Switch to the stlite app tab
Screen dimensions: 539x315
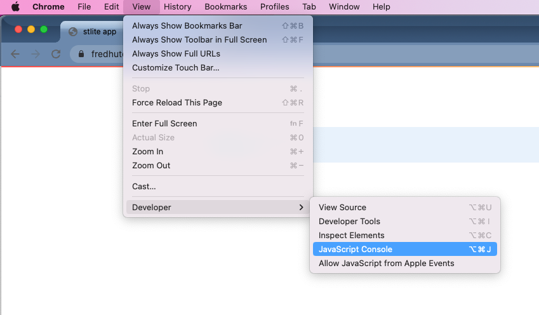click(99, 32)
